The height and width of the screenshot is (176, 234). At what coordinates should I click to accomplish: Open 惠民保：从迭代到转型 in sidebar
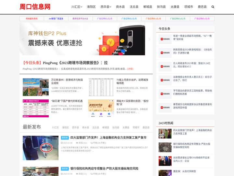coord(185,171)
